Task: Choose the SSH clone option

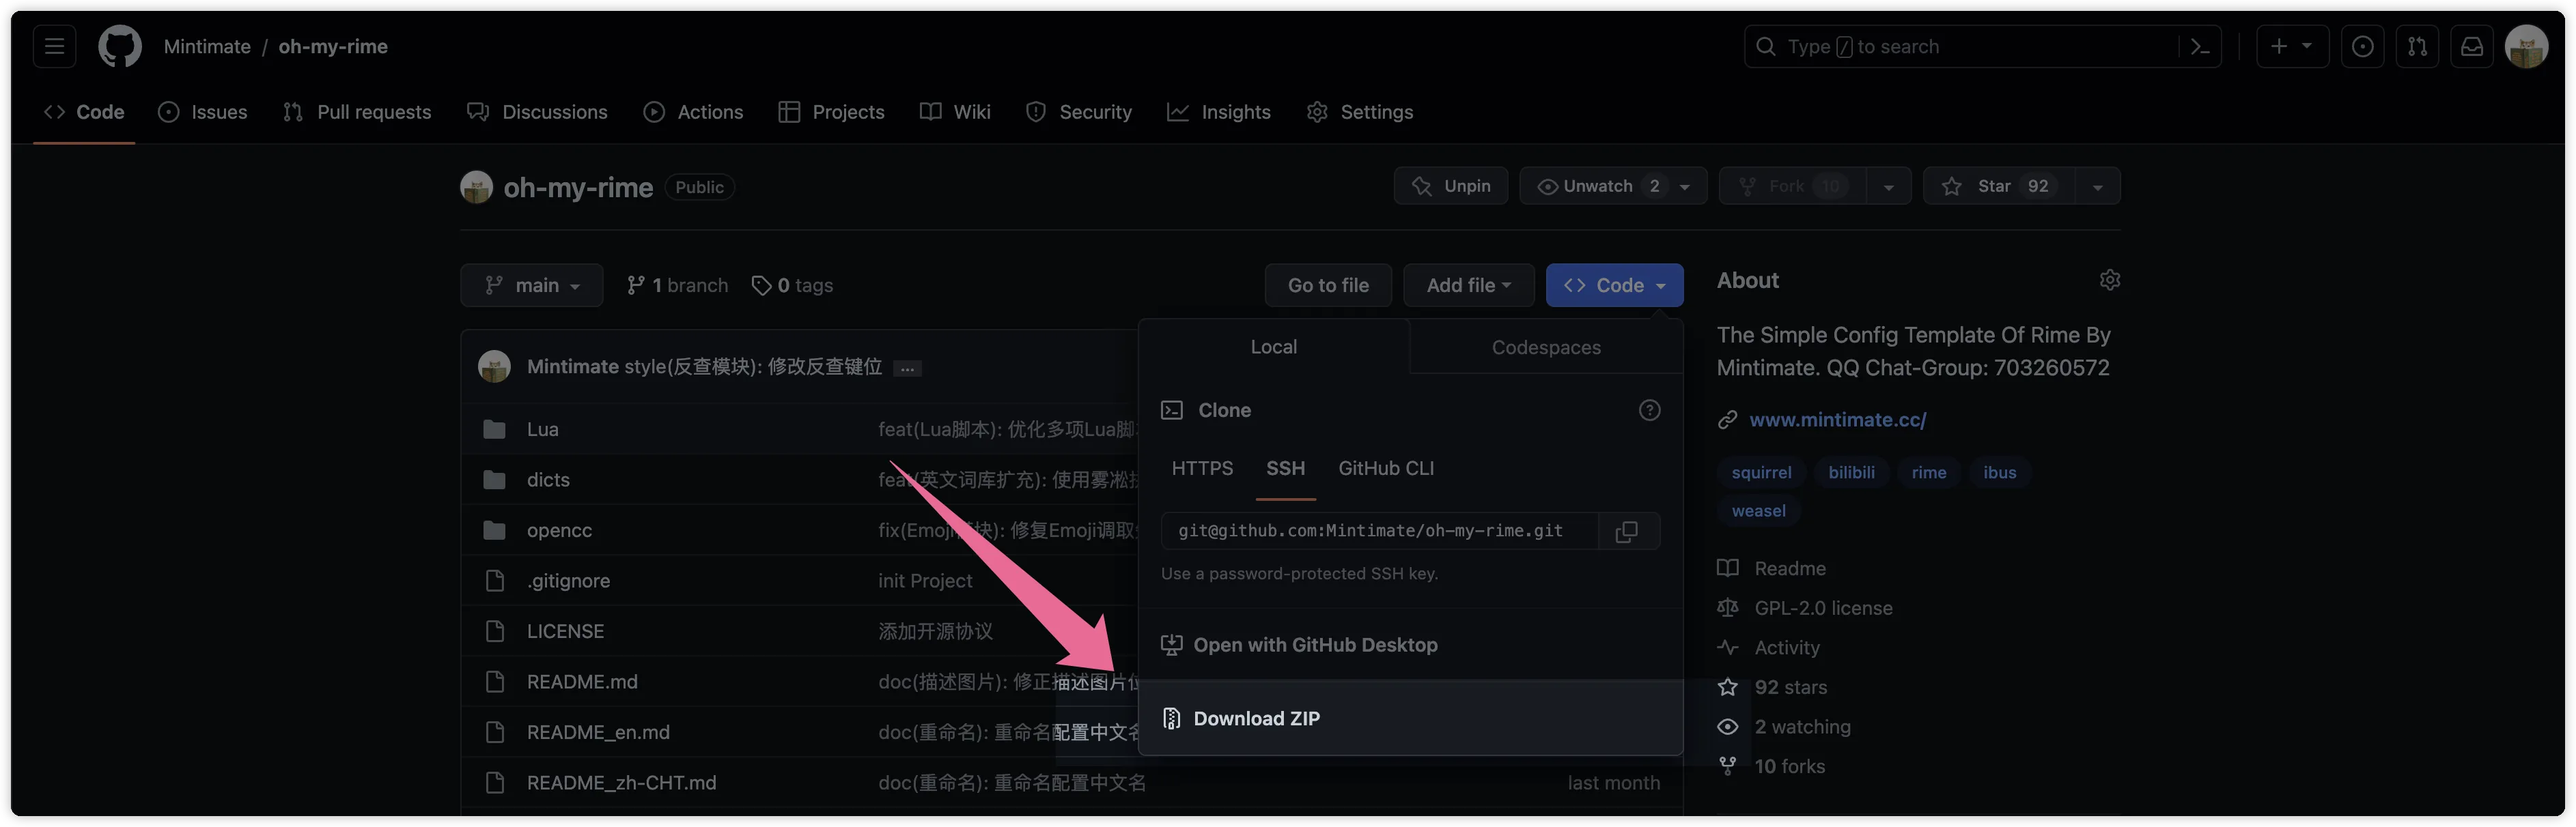Action: click(1285, 469)
